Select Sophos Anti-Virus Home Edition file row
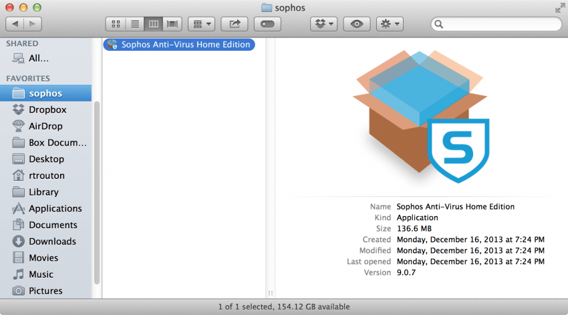This screenshot has height=315, width=568. point(179,45)
